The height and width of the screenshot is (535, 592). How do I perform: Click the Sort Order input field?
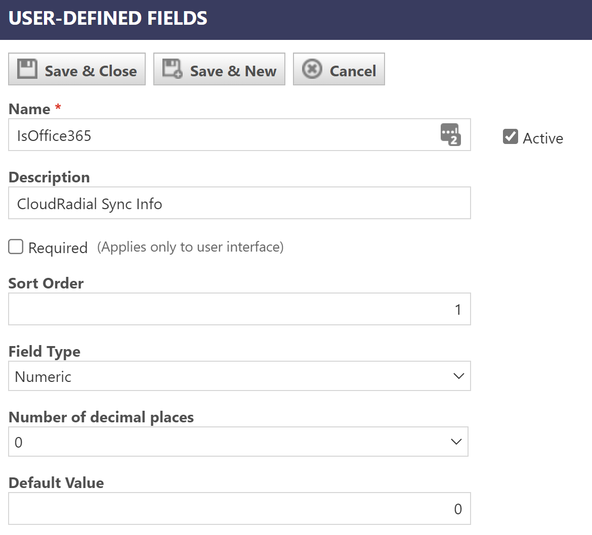pos(239,309)
